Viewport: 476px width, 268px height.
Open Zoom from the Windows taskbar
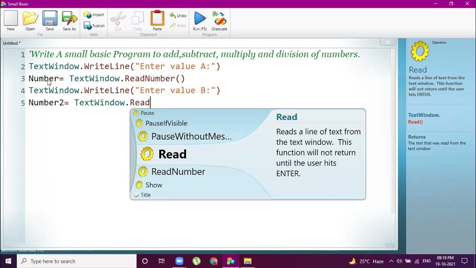click(x=179, y=261)
